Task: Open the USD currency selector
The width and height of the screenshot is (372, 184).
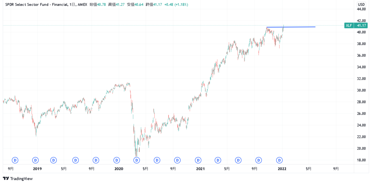Action: pos(361,4)
